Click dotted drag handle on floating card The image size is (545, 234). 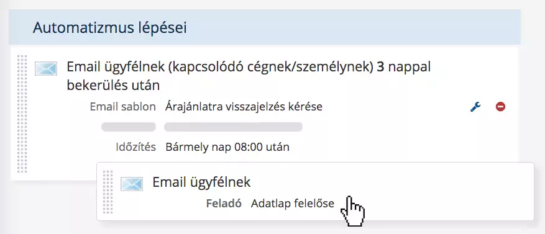108,192
